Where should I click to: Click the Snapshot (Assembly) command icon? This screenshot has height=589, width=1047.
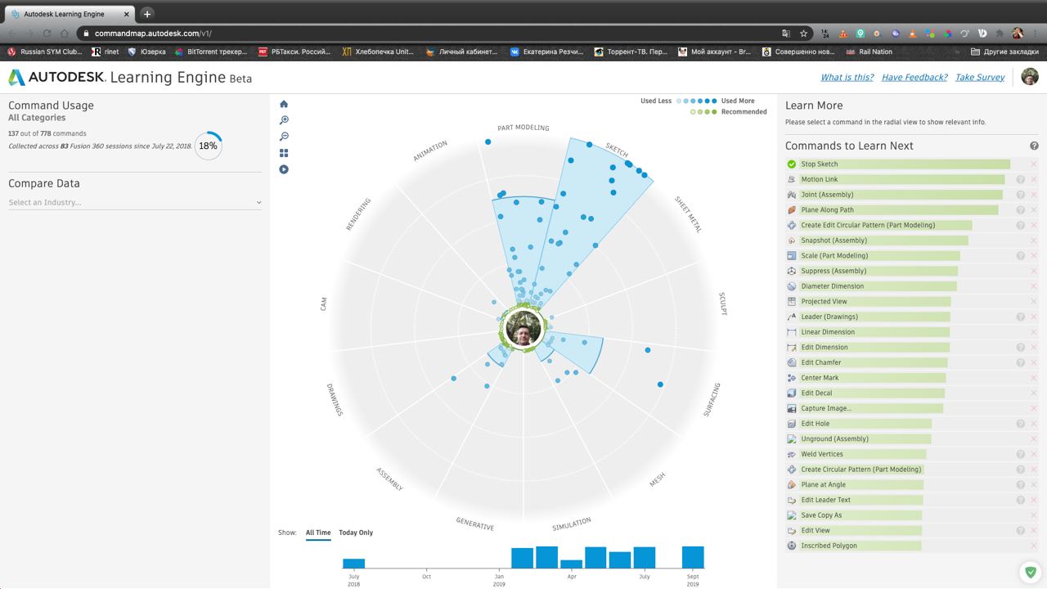(x=791, y=241)
